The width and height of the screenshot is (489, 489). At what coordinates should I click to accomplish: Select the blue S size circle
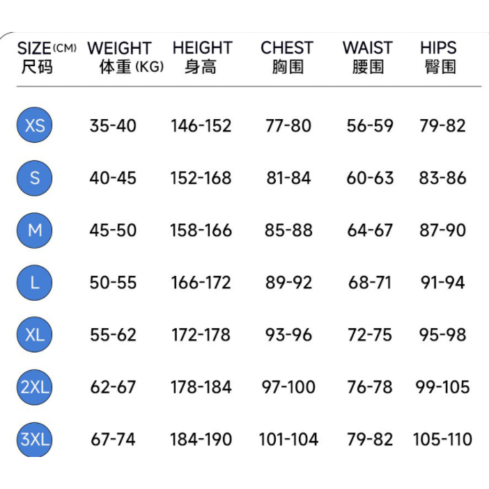point(35,178)
